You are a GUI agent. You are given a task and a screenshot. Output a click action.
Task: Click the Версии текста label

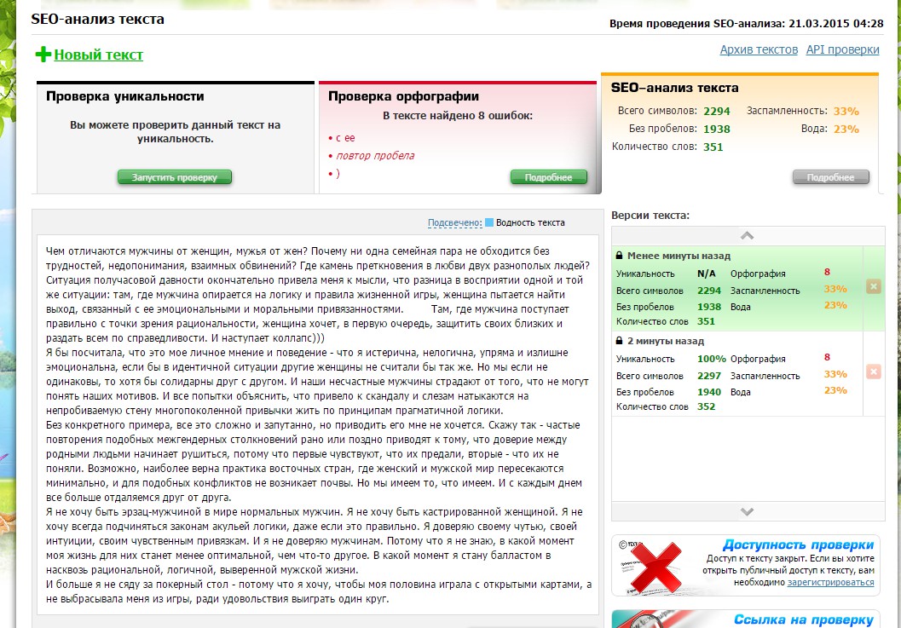pyautogui.click(x=650, y=216)
